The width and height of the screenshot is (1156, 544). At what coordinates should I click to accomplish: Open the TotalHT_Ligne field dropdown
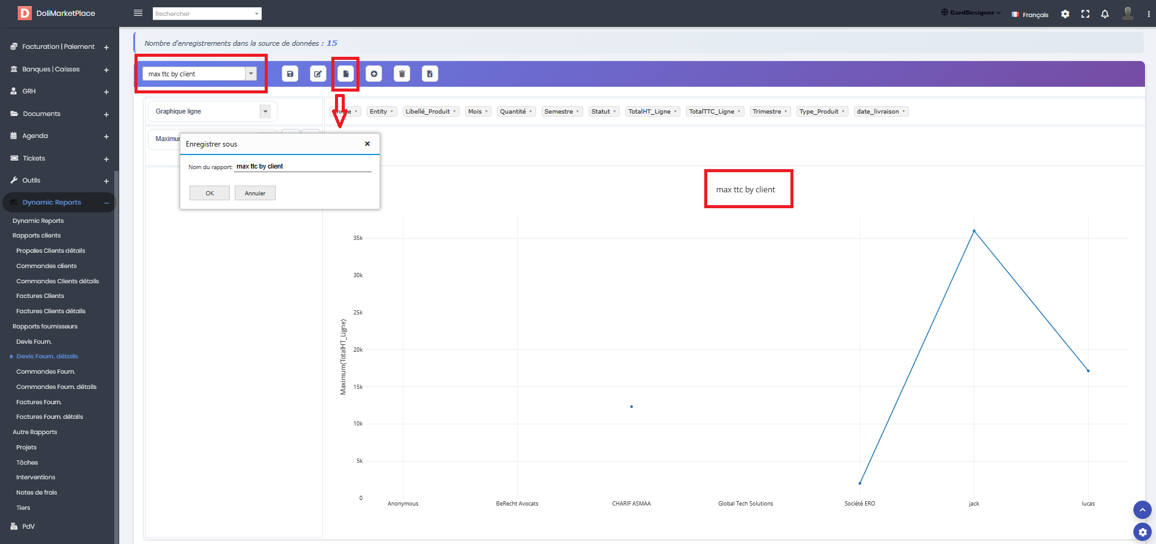pos(652,111)
